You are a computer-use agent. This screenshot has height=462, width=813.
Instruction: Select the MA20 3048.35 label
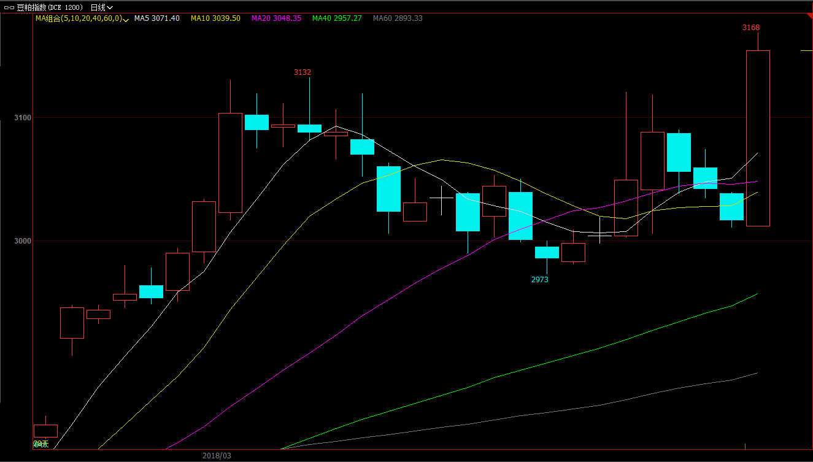click(x=276, y=18)
